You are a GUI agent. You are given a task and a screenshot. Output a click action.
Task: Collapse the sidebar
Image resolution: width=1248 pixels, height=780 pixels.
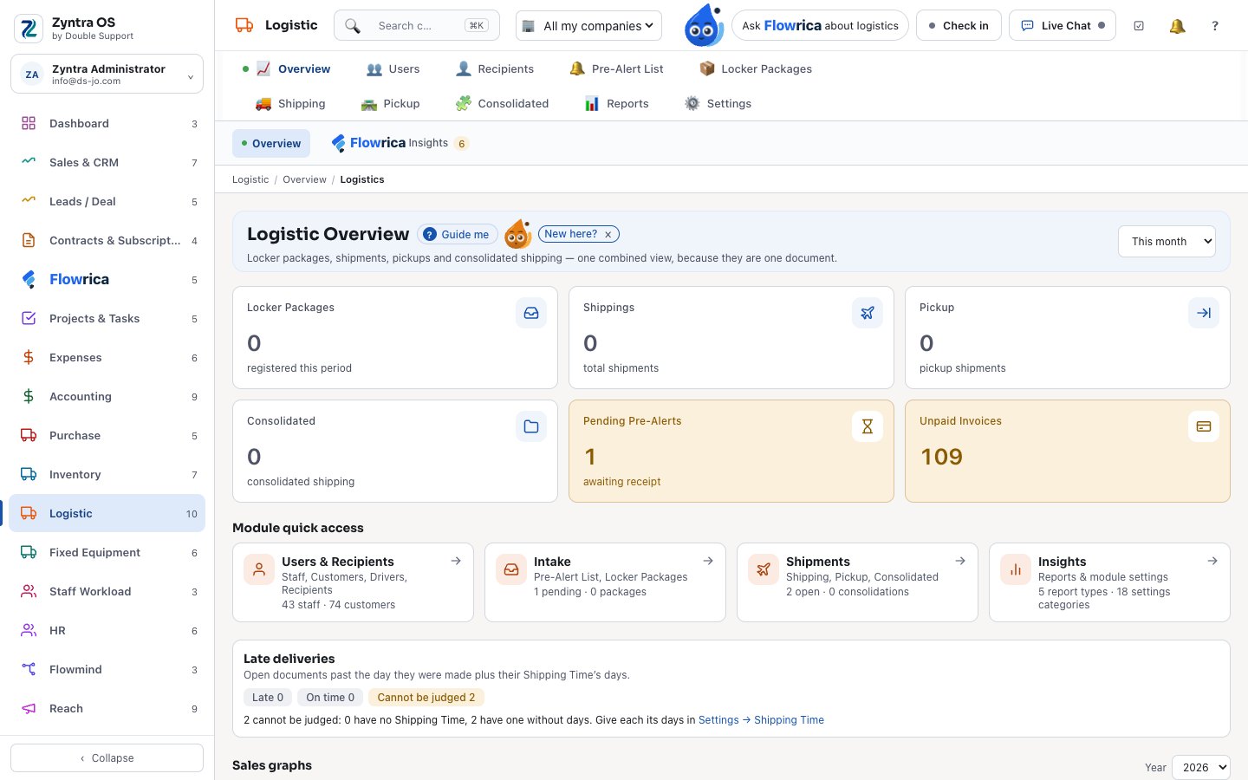point(107,757)
